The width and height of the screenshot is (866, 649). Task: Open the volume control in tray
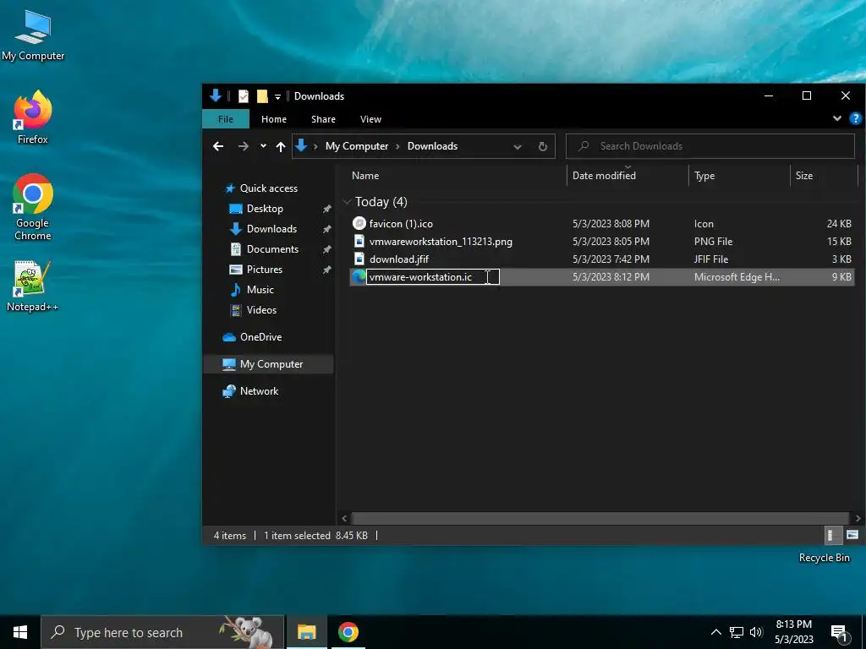[756, 632]
